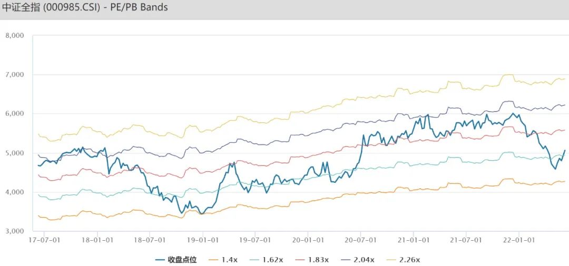Click the 3,000 y-axis value
This screenshot has width=569, height=266.
click(14, 231)
